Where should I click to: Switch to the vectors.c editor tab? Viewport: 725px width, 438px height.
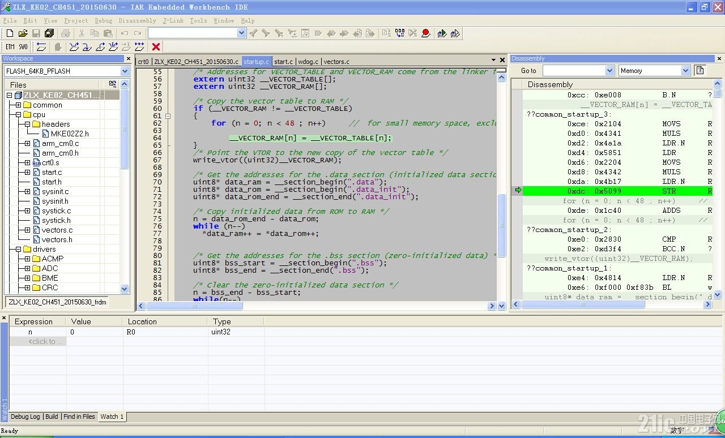pos(336,61)
